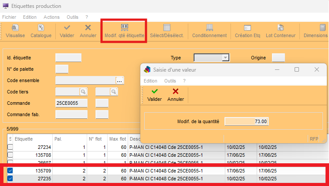Uncheck the checkbox for étiquette 135709
The image size is (329, 186).
click(10, 170)
